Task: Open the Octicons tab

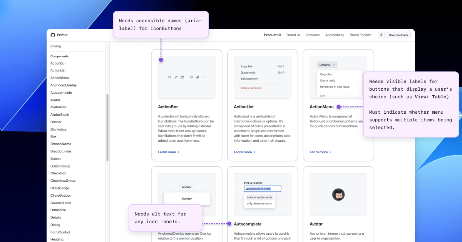Action: (313, 35)
